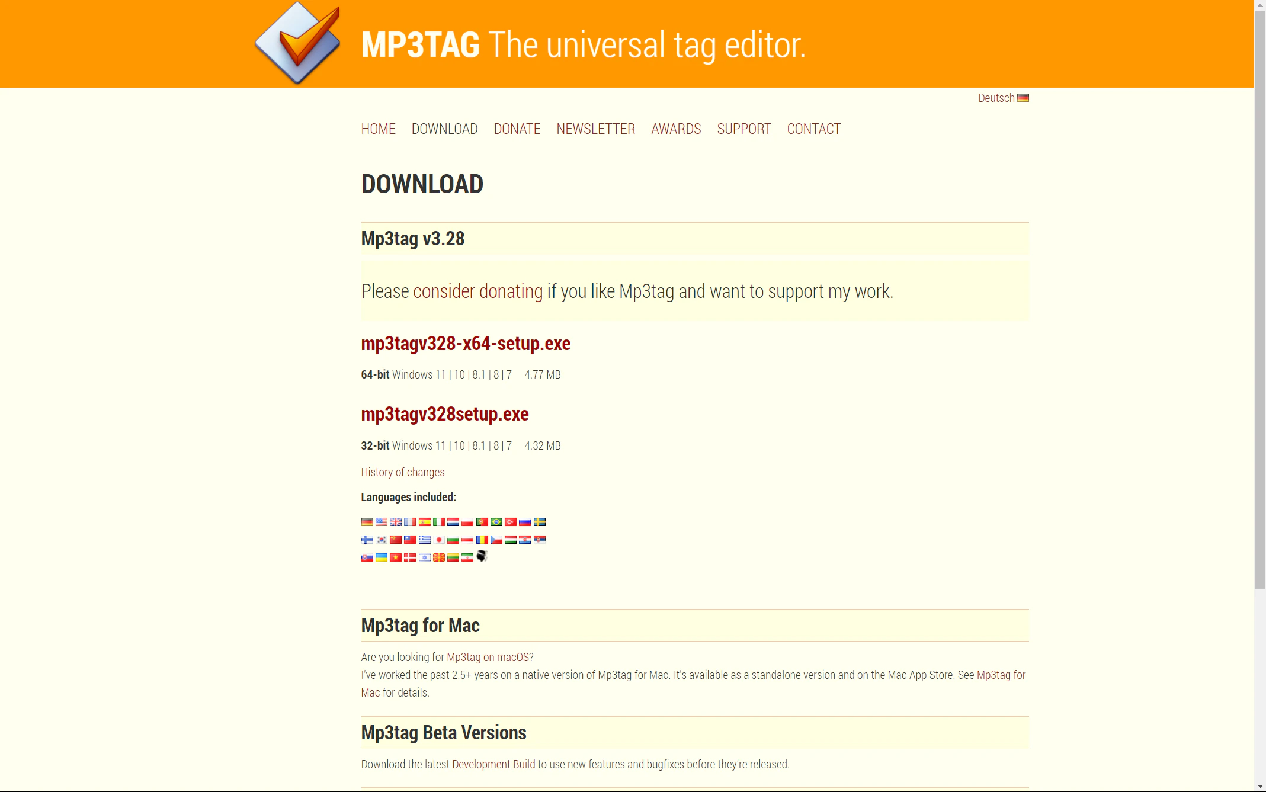Screen dimensions: 1266x792
Task: Click the Finnish flag icon
Action: click(x=367, y=540)
